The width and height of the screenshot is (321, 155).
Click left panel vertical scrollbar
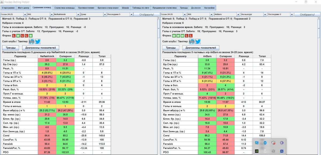[x=158, y=86]
